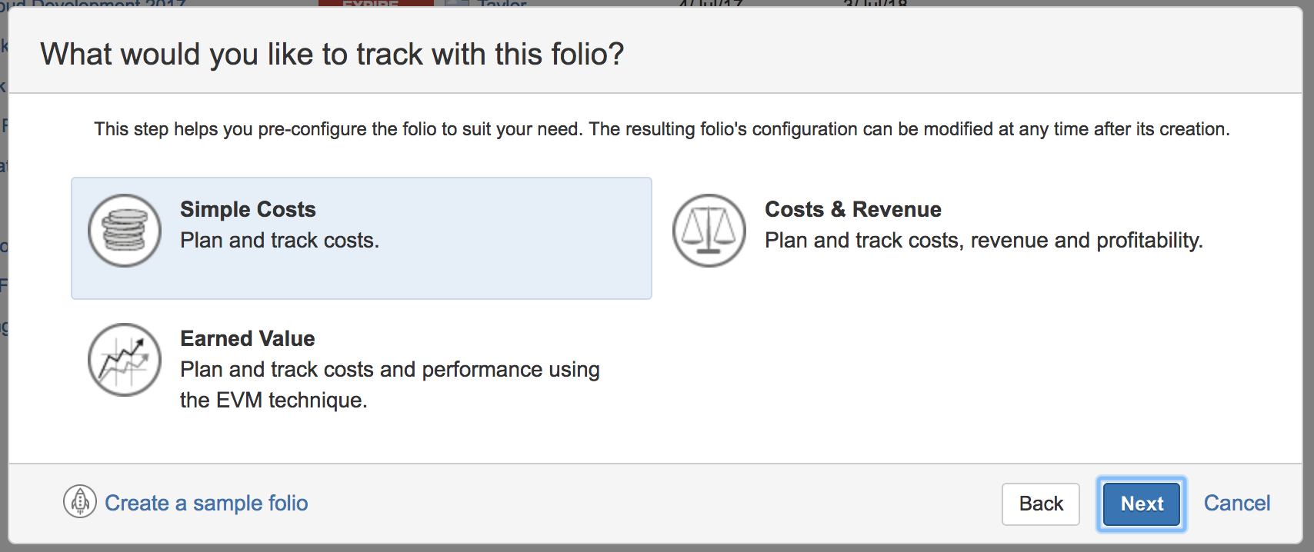Click the pre-configure step explanation text
Viewport: 1314px width, 552px height.
[662, 129]
